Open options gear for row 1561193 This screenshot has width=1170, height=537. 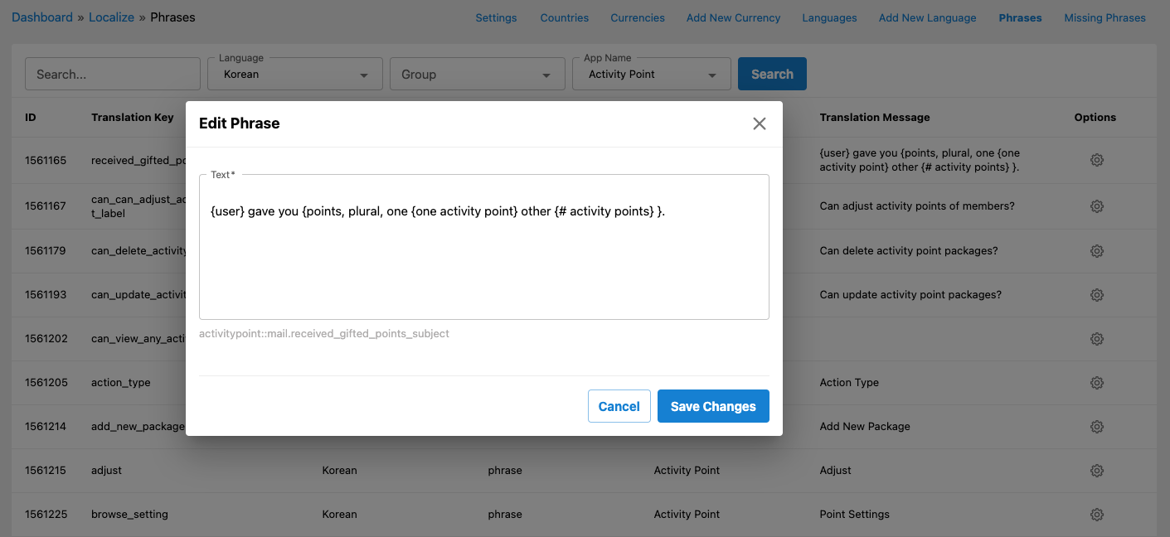click(x=1096, y=295)
